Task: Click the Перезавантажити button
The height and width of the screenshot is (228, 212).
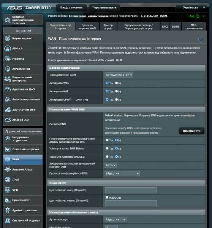Action: pos(104,8)
